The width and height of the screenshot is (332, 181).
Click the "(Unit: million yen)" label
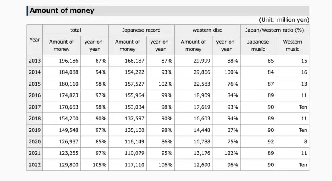click(x=284, y=20)
